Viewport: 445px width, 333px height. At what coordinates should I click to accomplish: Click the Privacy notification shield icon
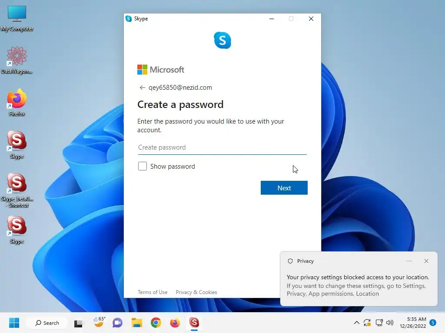(290, 261)
